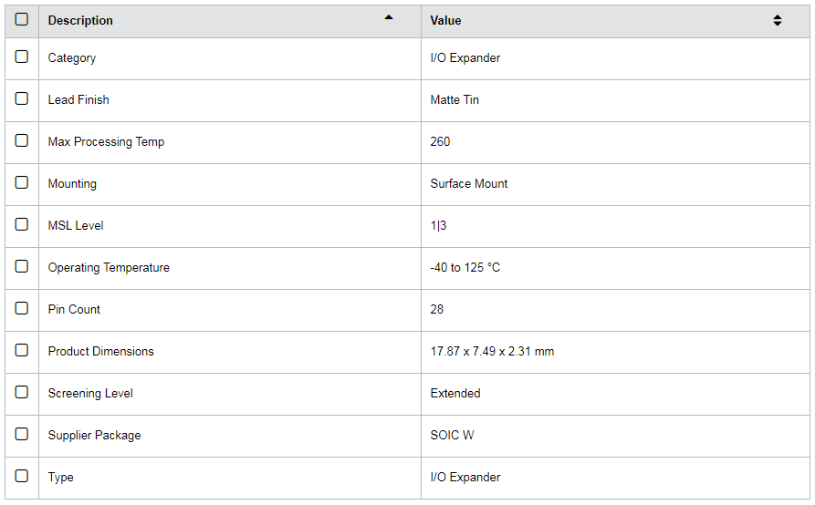Sort by the Value column header

[x=445, y=20]
